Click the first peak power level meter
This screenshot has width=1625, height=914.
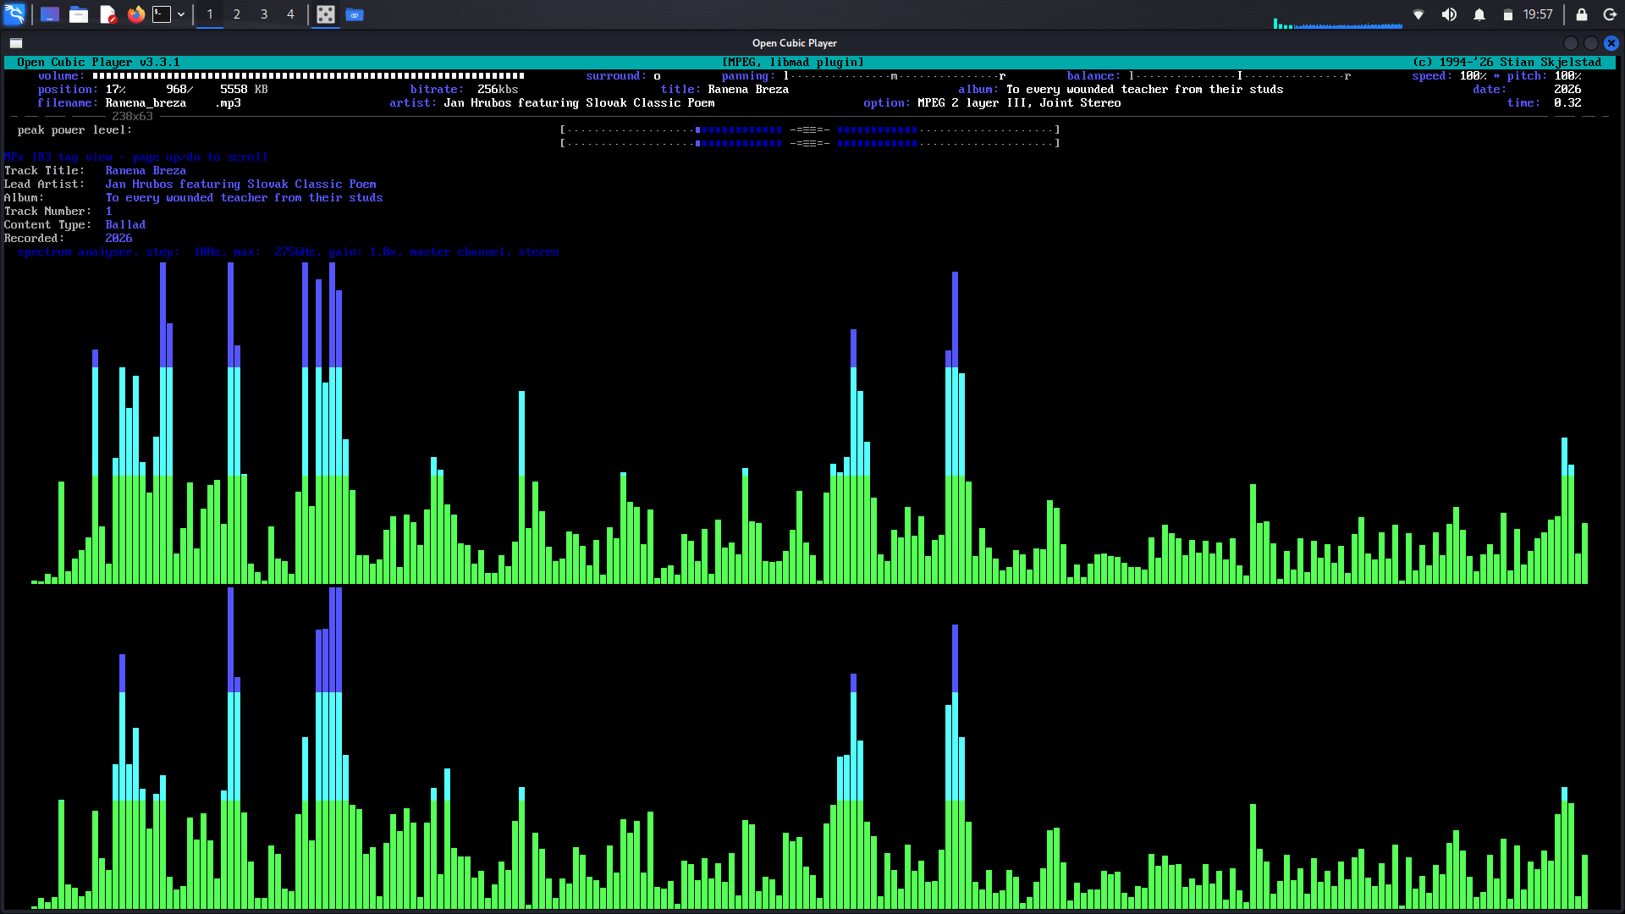coord(810,130)
